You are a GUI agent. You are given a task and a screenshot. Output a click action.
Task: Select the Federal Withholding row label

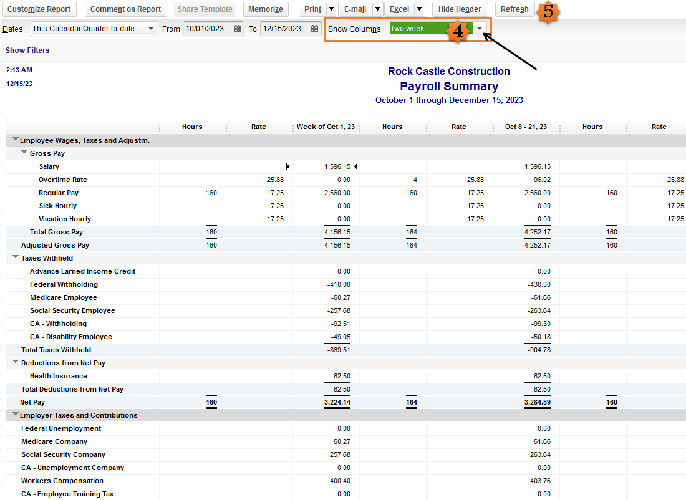[x=64, y=285]
